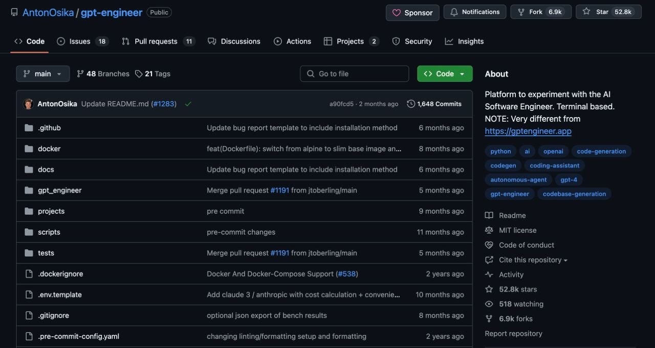Select the openai topic tag
The image size is (655, 348).
[553, 151]
